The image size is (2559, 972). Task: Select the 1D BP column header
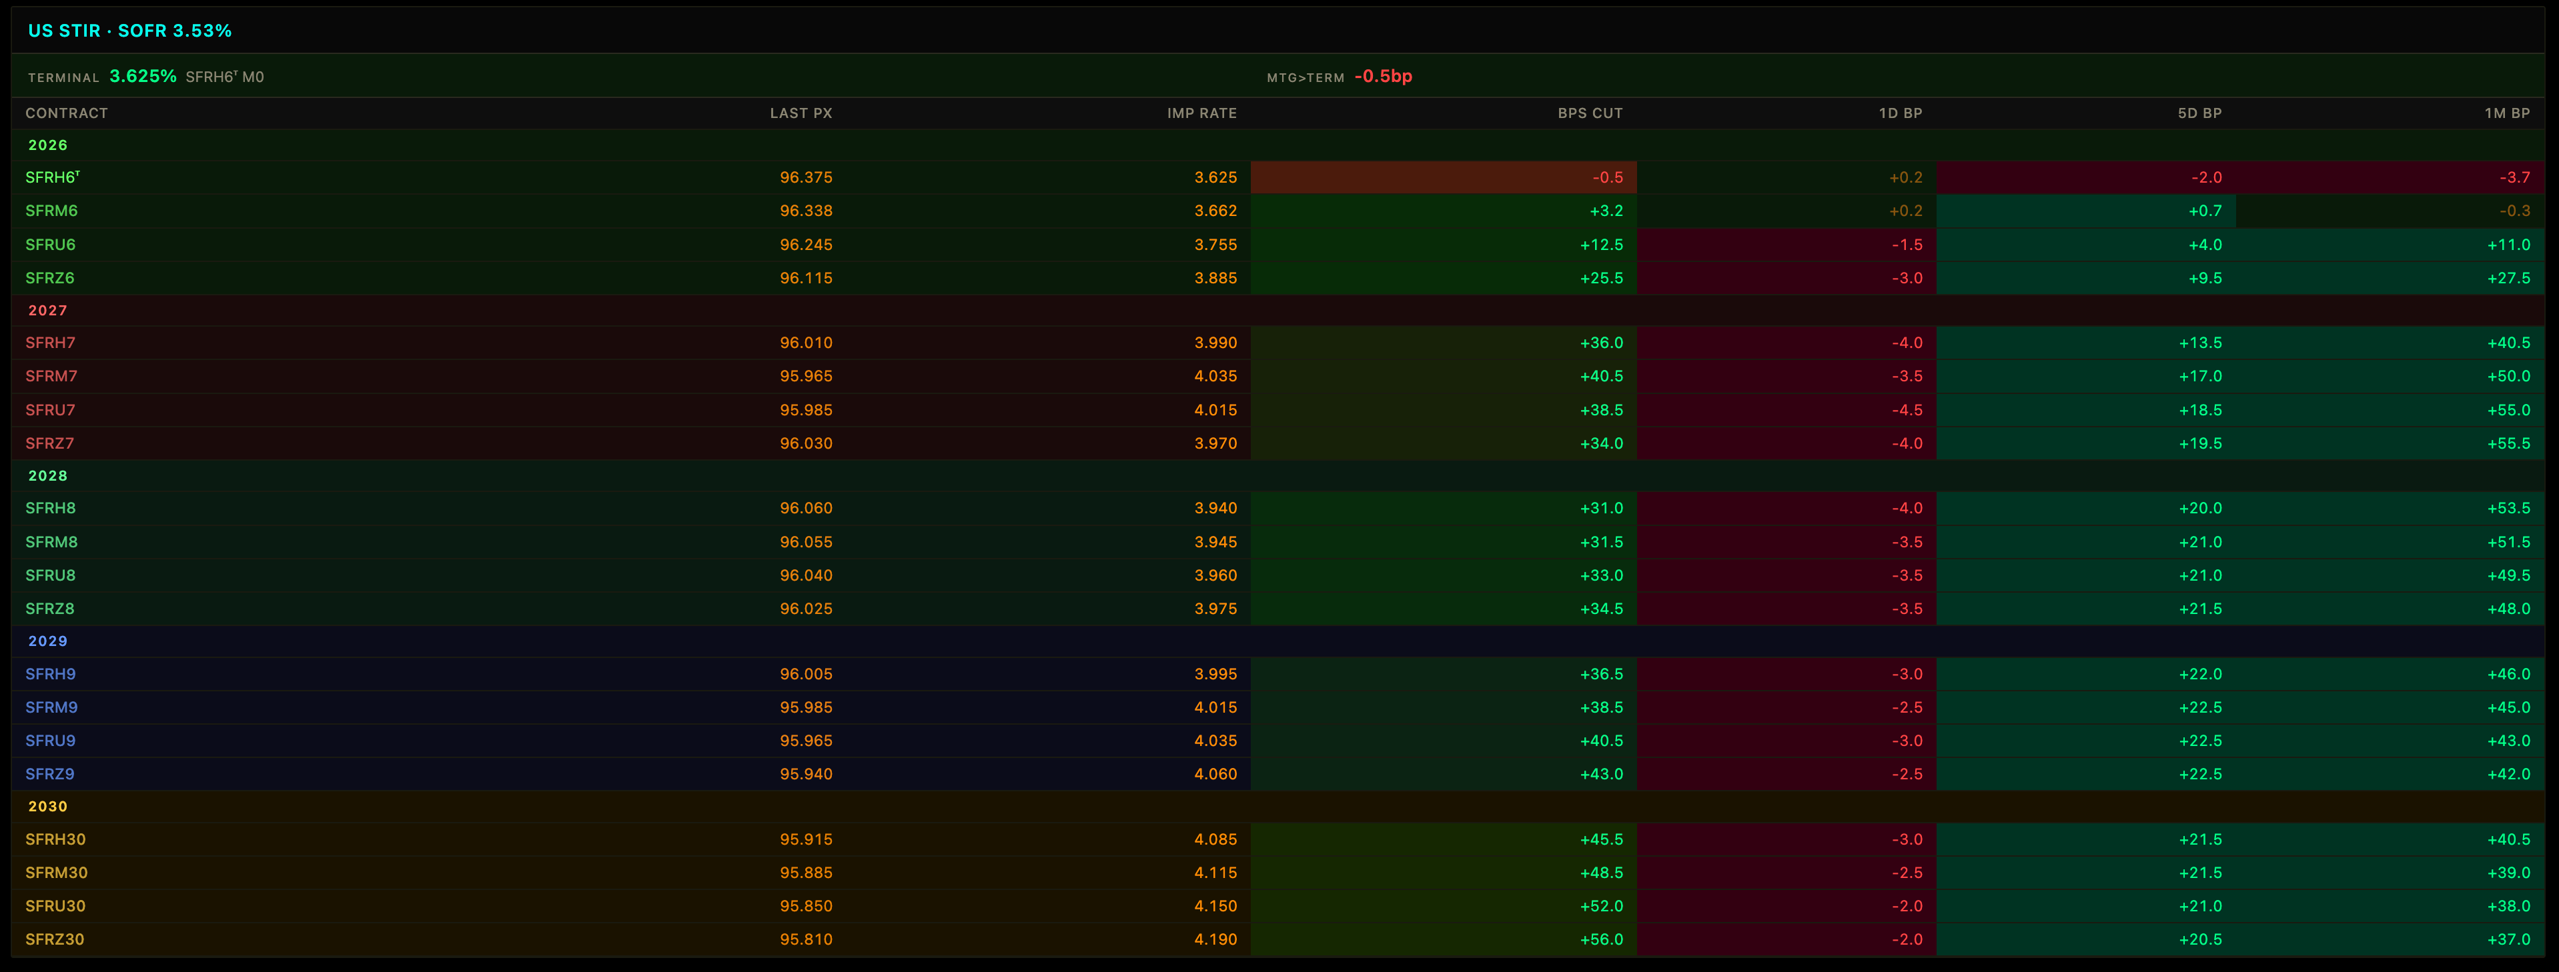[1899, 113]
